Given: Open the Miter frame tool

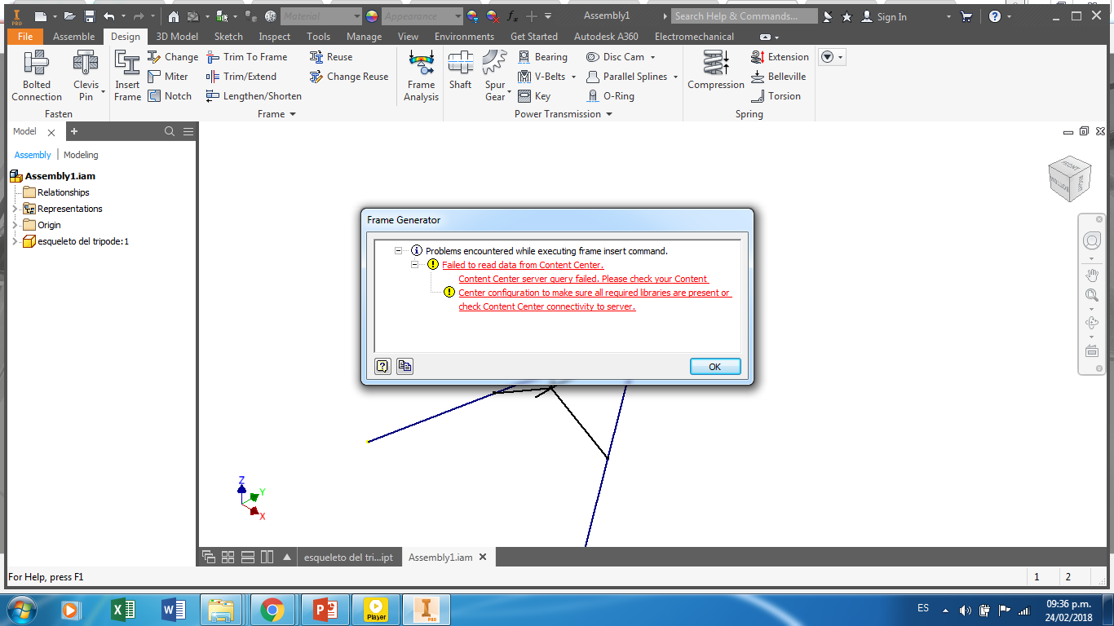Looking at the screenshot, I should [x=170, y=76].
